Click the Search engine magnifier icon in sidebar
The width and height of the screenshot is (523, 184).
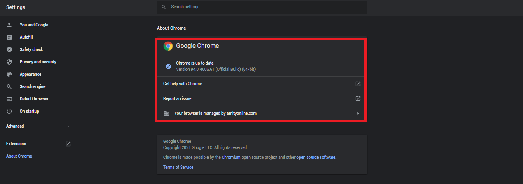coord(9,86)
